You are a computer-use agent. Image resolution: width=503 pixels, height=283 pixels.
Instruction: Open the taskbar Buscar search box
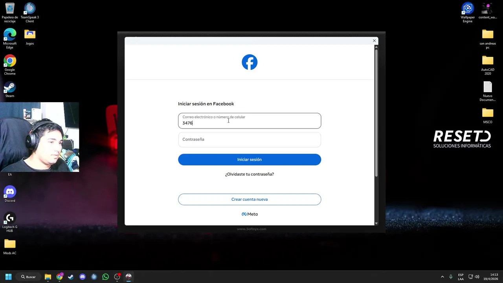coord(28,277)
